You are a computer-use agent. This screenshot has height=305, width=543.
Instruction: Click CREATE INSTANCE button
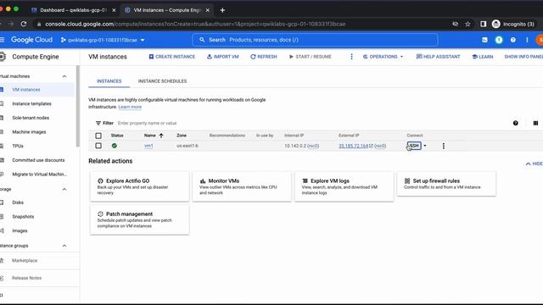click(171, 57)
